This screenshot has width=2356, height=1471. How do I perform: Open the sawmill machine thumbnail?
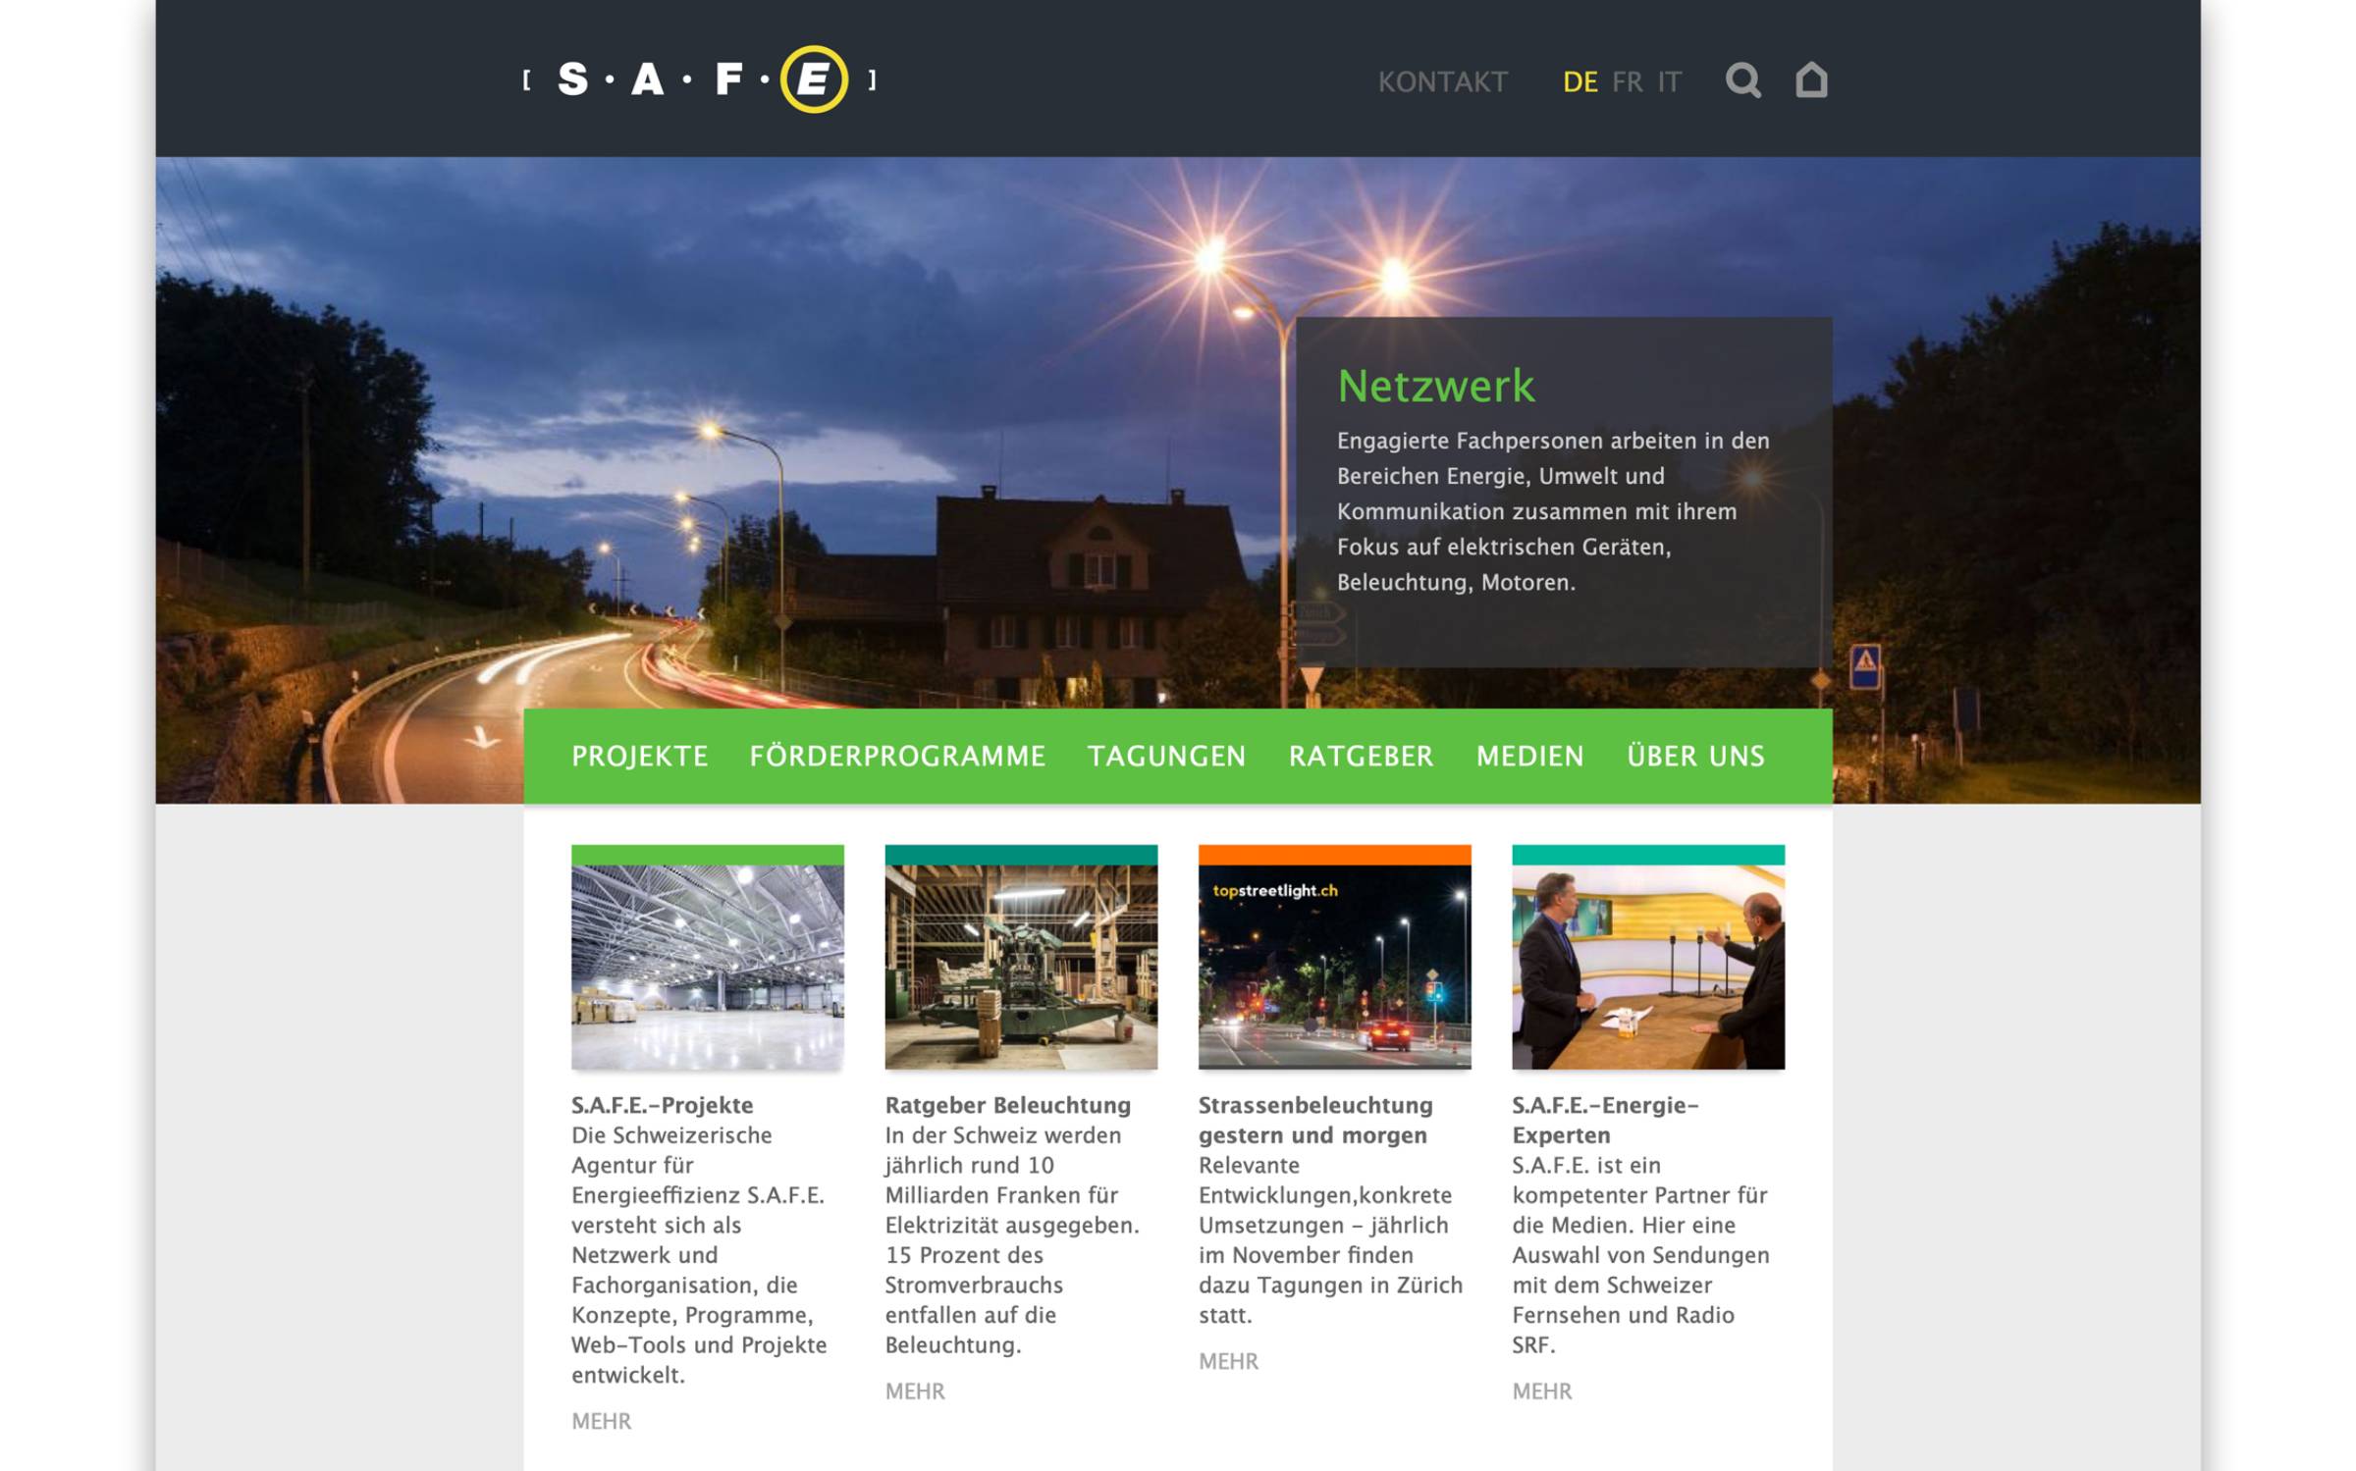[1021, 957]
